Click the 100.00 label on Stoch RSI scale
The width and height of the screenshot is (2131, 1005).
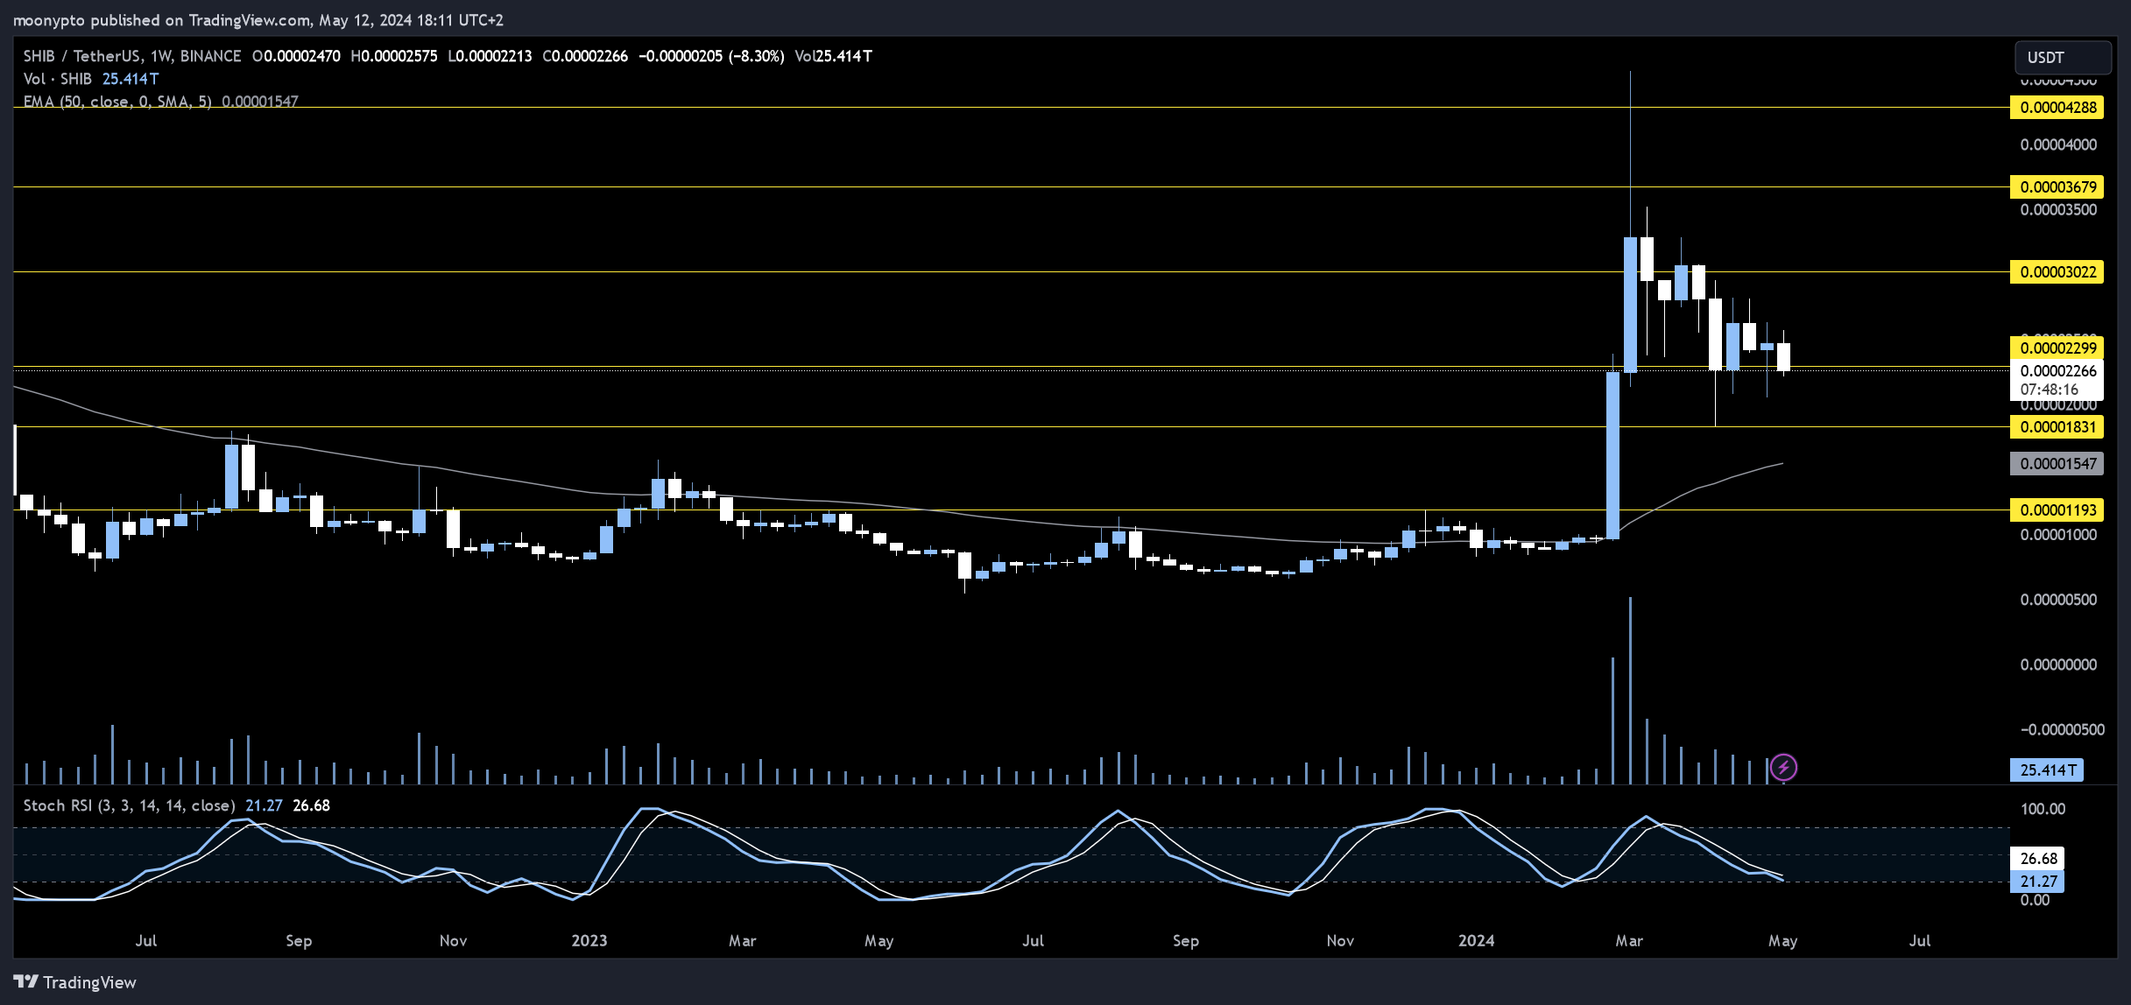click(2043, 809)
